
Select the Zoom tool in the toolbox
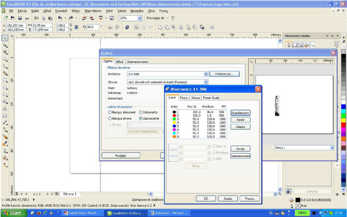pyautogui.click(x=5, y=59)
